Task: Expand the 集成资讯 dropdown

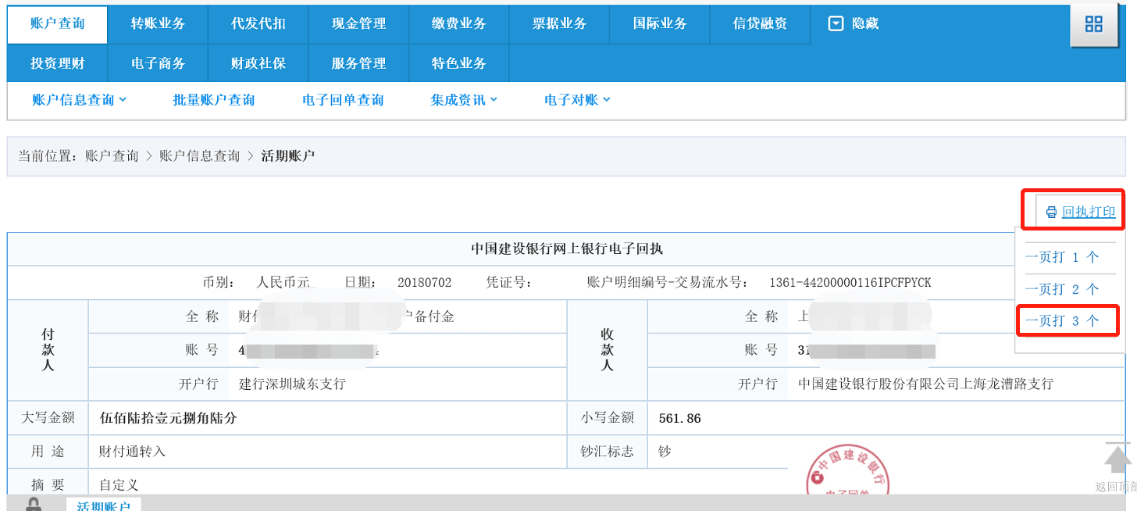Action: click(x=464, y=100)
